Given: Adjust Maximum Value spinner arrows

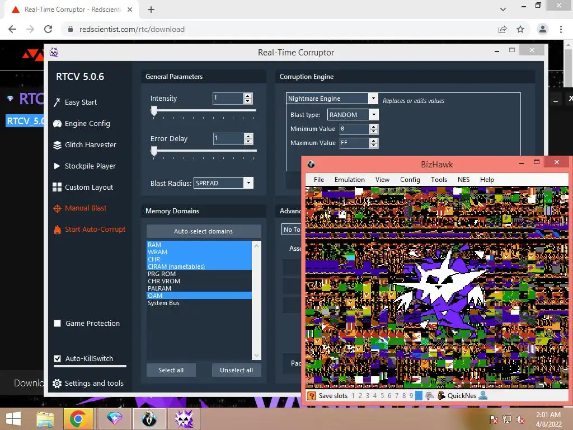Looking at the screenshot, I should click(373, 143).
